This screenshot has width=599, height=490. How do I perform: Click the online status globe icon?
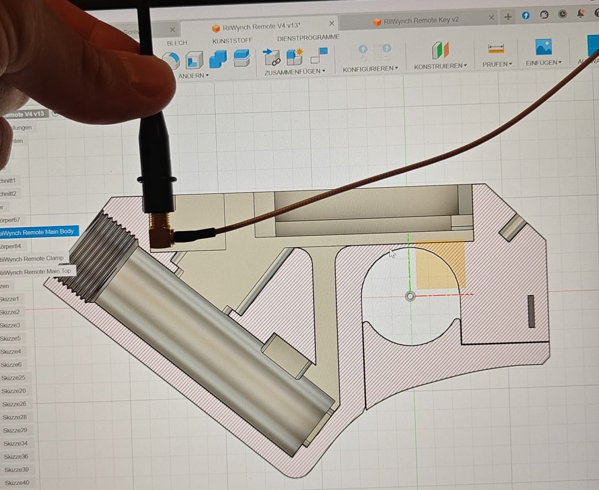pyautogui.click(x=544, y=15)
